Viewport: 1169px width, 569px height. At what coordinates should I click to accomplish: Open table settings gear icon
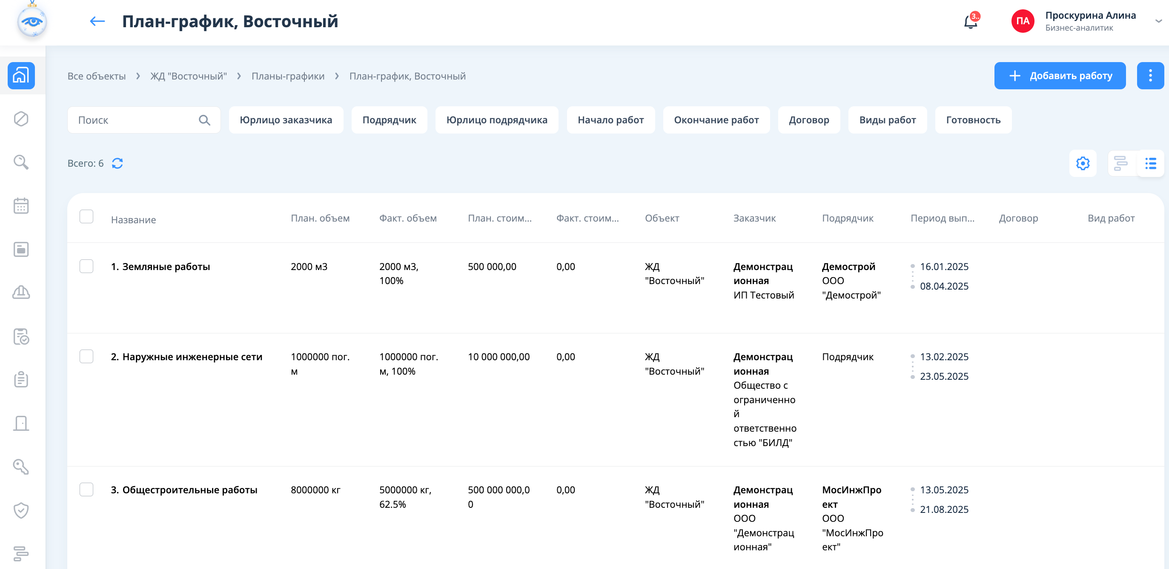(x=1083, y=163)
